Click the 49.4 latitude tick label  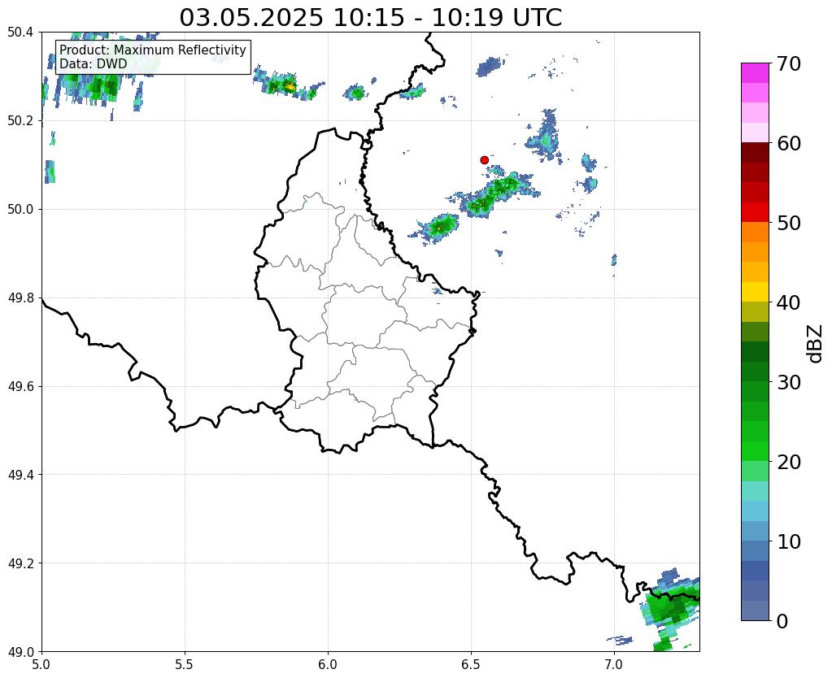[20, 474]
